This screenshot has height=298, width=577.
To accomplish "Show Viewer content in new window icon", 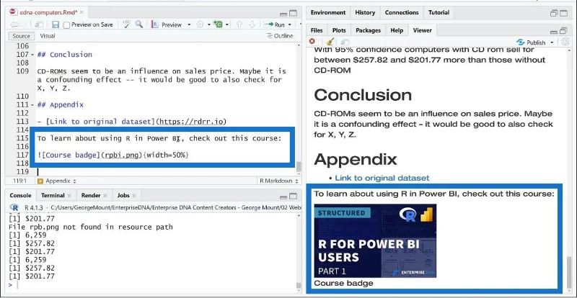I will point(345,42).
